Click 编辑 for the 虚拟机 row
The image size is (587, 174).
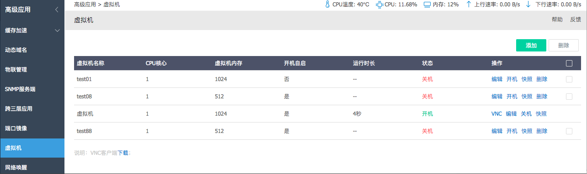511,114
